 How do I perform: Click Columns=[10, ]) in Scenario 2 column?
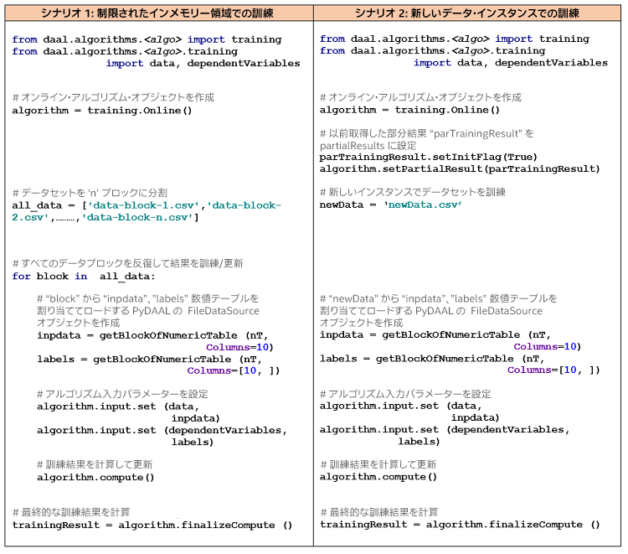click(x=553, y=370)
